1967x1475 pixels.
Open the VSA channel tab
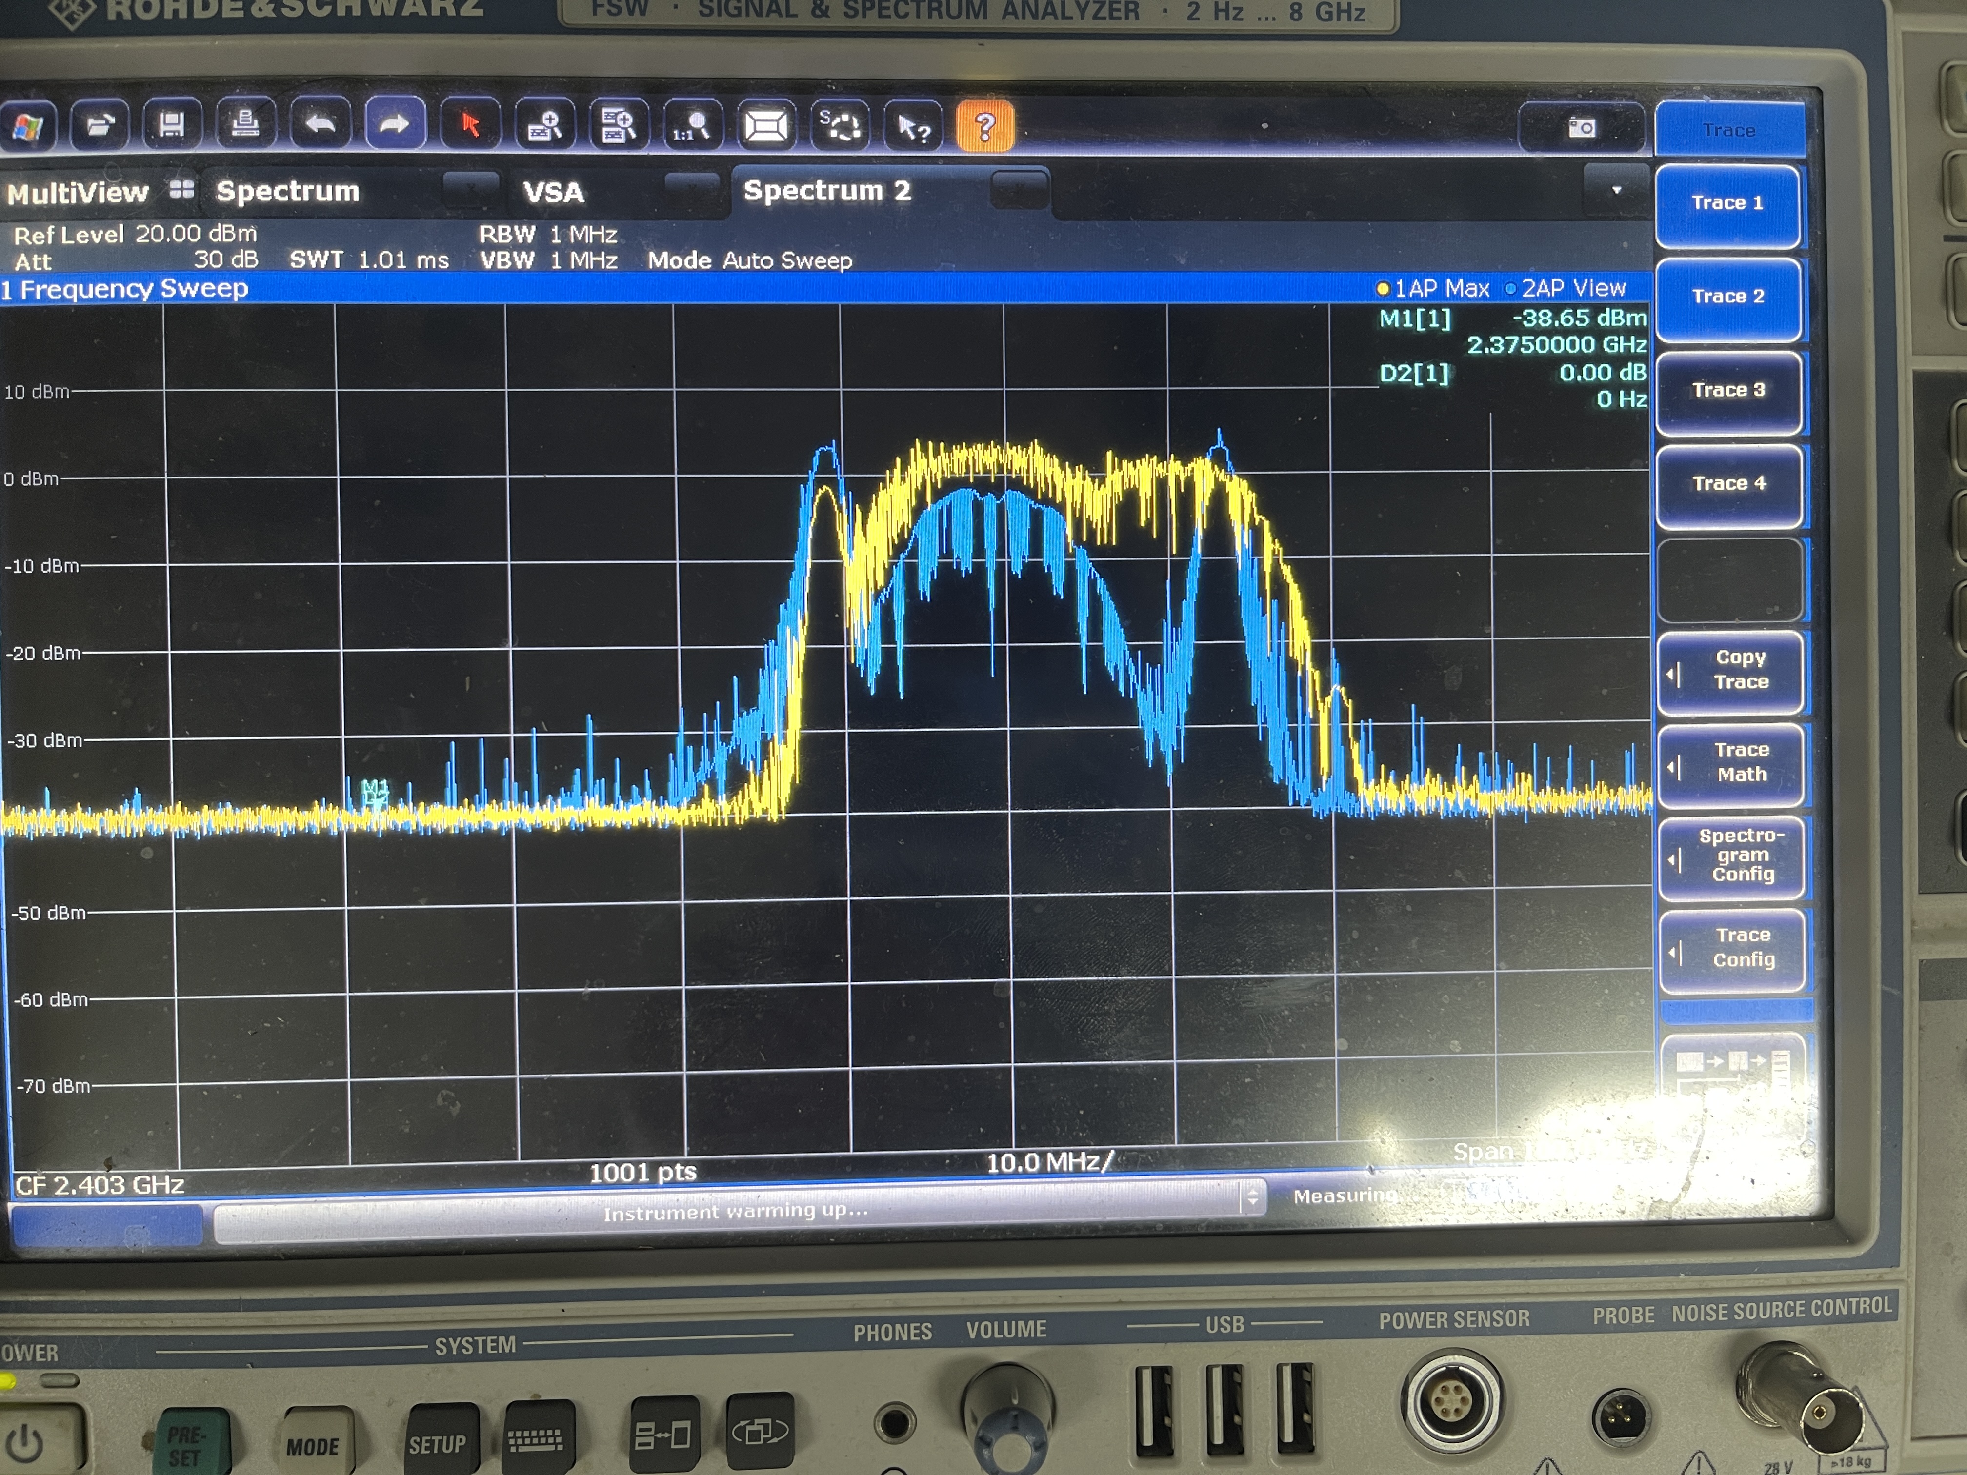click(x=553, y=192)
